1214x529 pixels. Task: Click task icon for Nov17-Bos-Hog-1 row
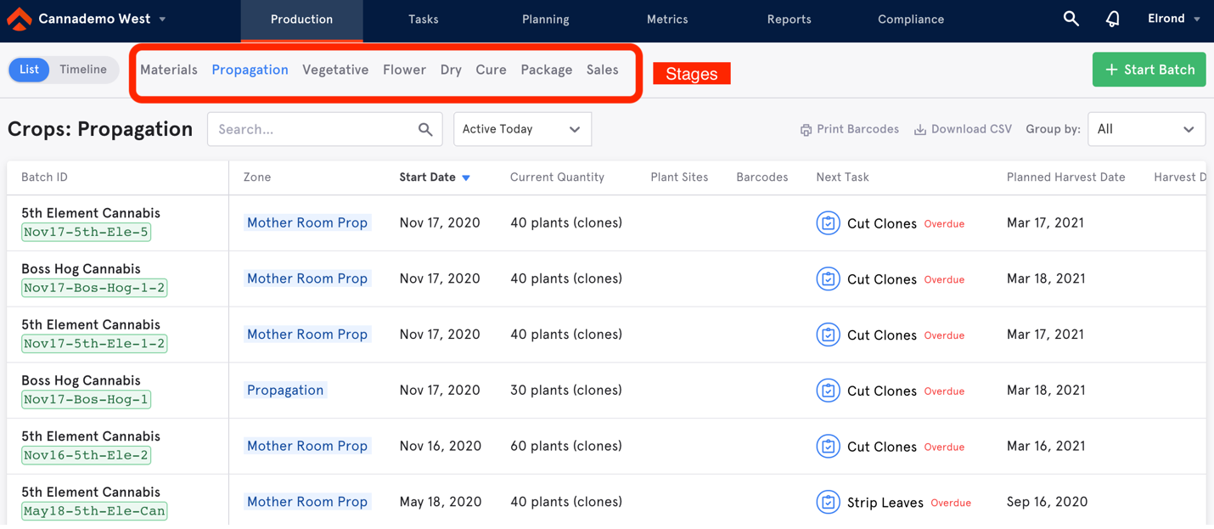828,391
